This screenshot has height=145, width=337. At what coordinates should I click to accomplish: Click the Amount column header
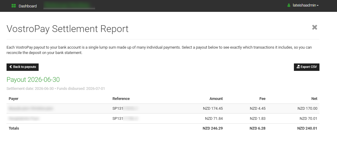tap(216, 99)
